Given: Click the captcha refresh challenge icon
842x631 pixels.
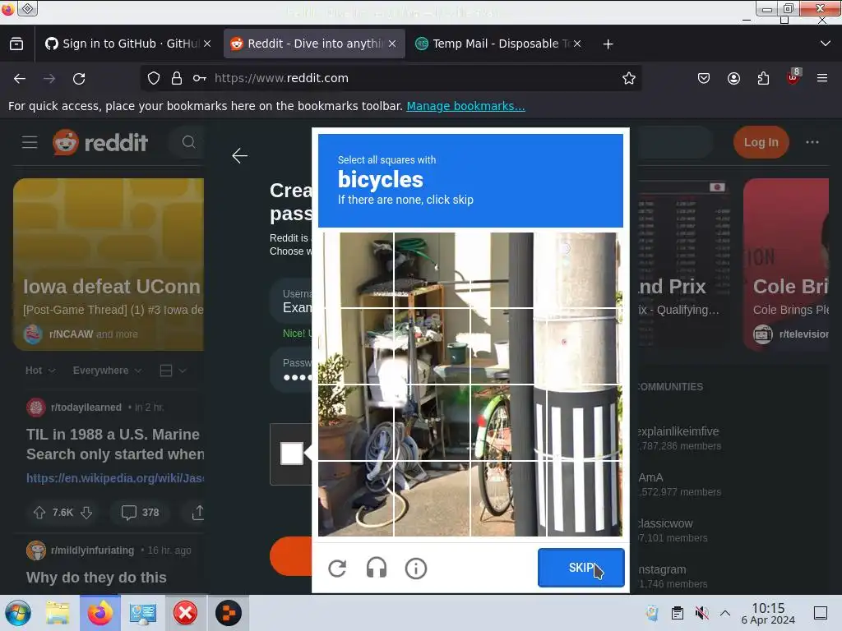Looking at the screenshot, I should tap(337, 569).
